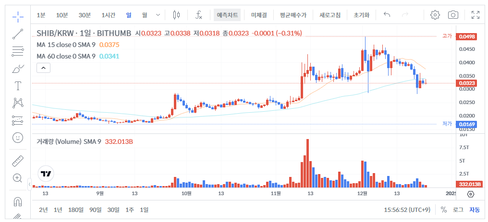Image resolution: width=488 pixels, height=222 pixels.
Task: Click the 0.0498 high price label
Action: point(466,36)
